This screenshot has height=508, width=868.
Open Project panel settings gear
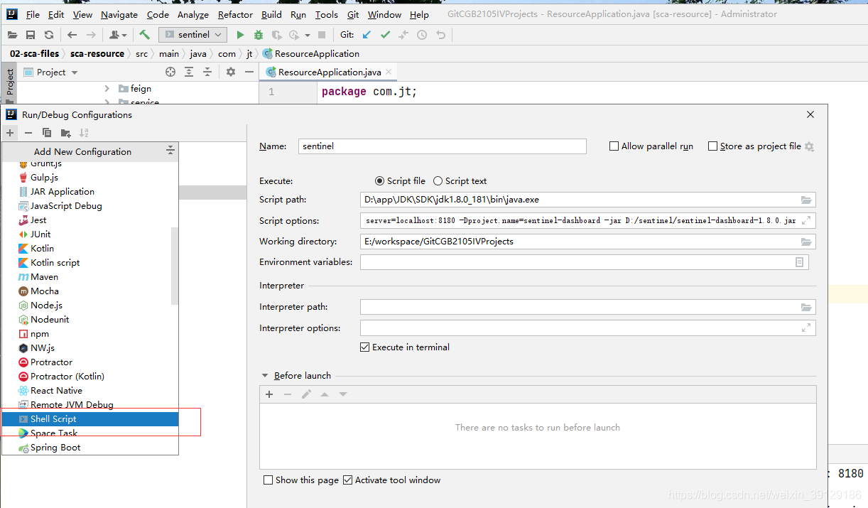pos(230,72)
